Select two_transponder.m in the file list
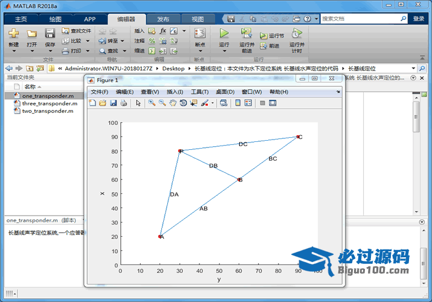Image resolution: width=432 pixels, height=302 pixels. 44,111
